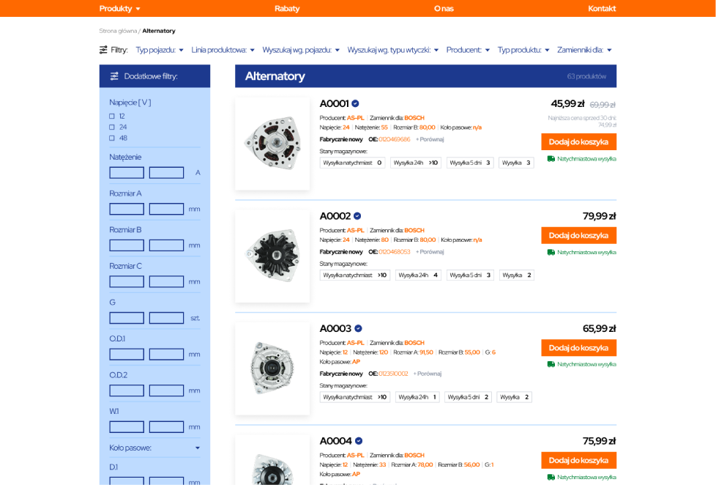The width and height of the screenshot is (716, 485).
Task: Expand the Koło pasowe dropdown in sidebar
Action: (154, 448)
